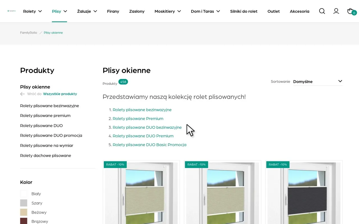
Task: Select the Beżowy color swatch
Action: (x=24, y=212)
